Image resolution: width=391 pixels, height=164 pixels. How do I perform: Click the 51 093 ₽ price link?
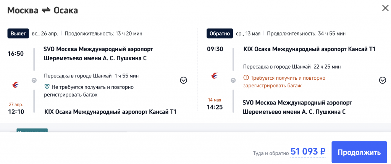[308, 152]
